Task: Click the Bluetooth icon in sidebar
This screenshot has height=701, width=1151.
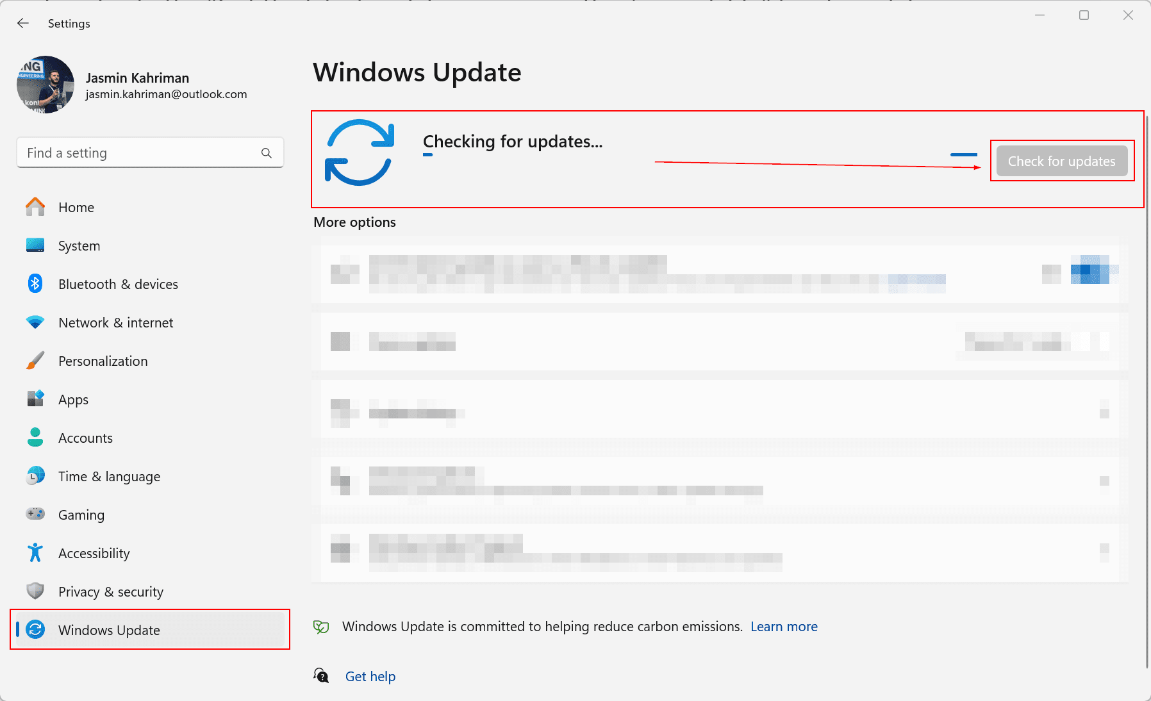Action: tap(35, 283)
